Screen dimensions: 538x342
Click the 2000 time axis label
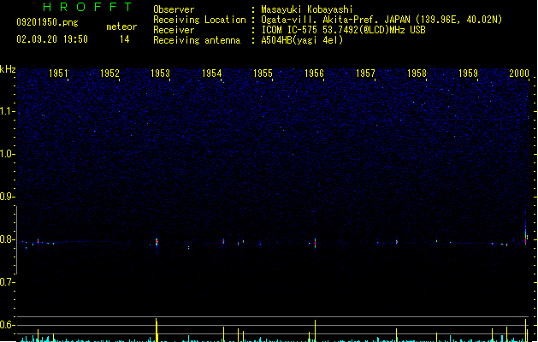519,74
